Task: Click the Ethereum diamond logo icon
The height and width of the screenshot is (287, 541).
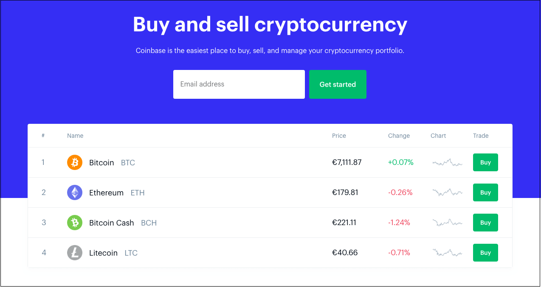Action: click(x=75, y=192)
